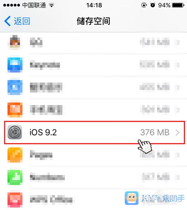Tap the red app icon in the last row
Viewport: 187px width, 210px height.
pos(15,200)
